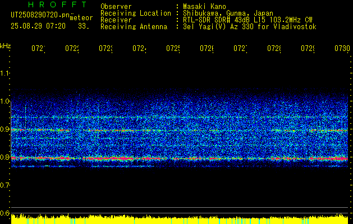
Task: Click the HROFFT title text
Action: 57,4
